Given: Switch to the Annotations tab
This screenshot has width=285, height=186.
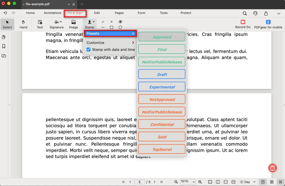Looking at the screenshot, I should click(52, 13).
